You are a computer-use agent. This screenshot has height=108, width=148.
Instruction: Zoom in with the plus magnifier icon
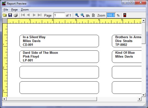77,15
